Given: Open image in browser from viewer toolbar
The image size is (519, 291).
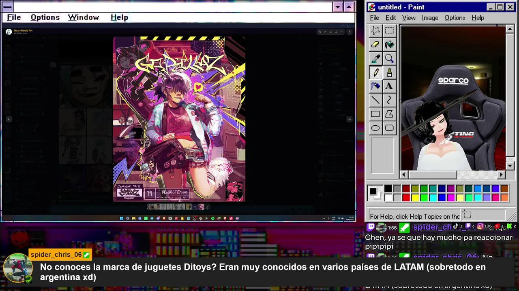Looking at the screenshot, I should pyautogui.click(x=336, y=32).
